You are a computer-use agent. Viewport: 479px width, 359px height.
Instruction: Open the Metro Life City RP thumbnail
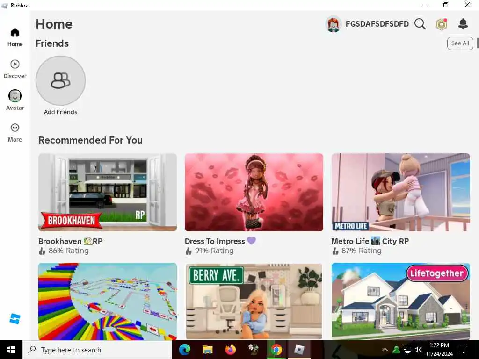coord(401,192)
